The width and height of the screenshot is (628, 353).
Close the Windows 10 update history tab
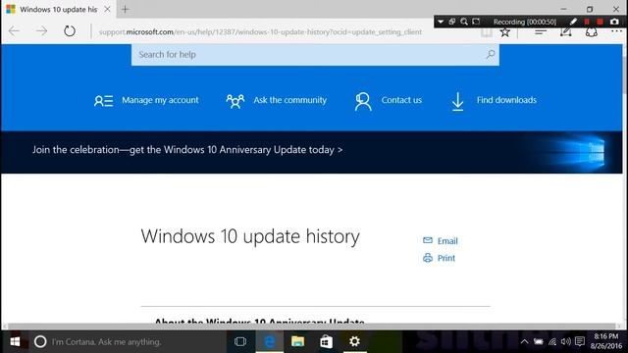point(107,9)
